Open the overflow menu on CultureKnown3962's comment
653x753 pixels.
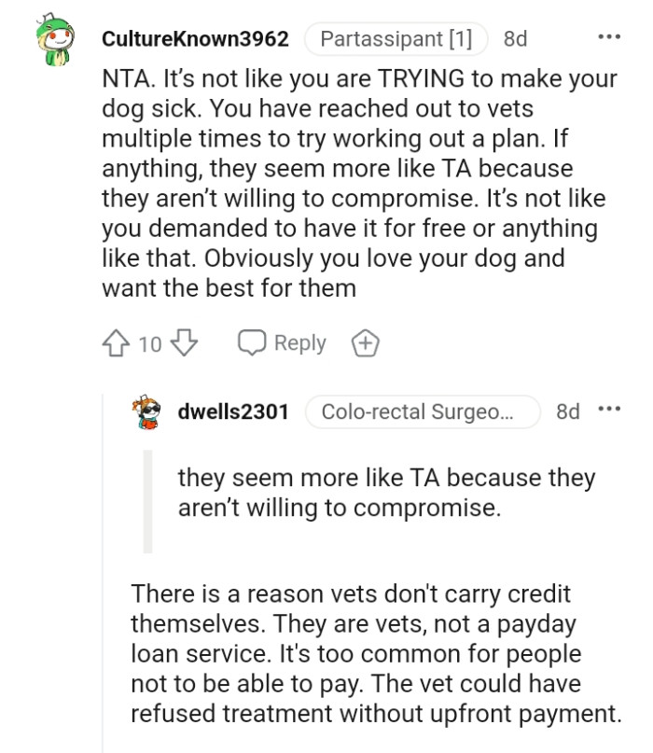coord(608,37)
